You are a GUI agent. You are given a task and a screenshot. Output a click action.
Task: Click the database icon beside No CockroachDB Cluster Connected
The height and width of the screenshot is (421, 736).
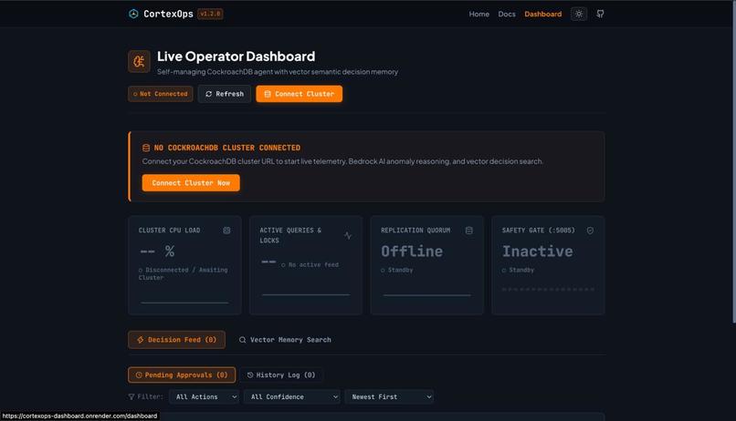(146, 148)
